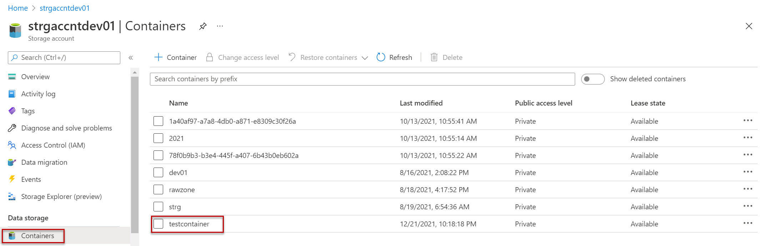
Task: Toggle Show deleted containers switch
Action: coord(592,79)
